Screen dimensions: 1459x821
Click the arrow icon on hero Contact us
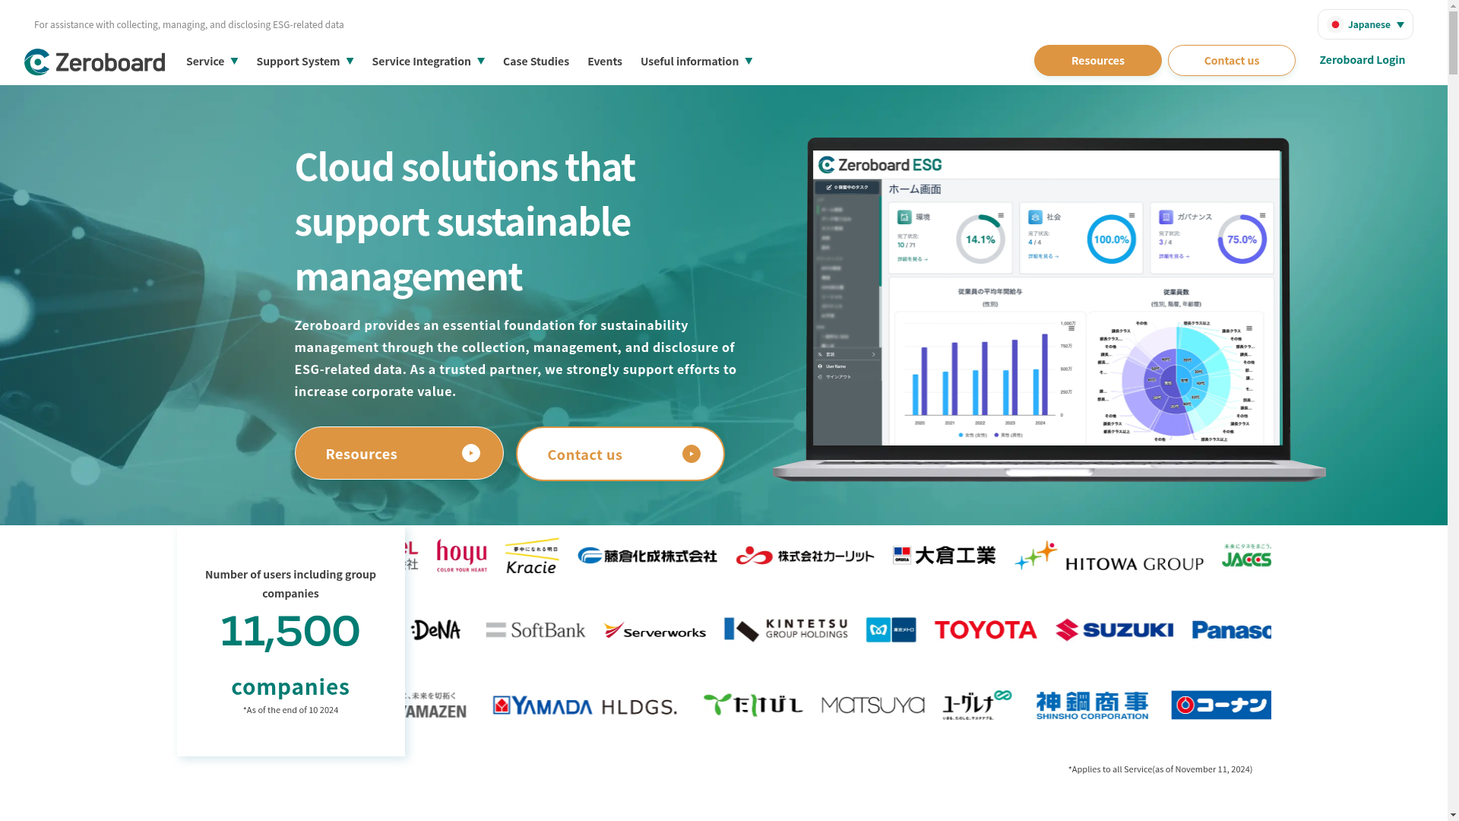pos(692,454)
